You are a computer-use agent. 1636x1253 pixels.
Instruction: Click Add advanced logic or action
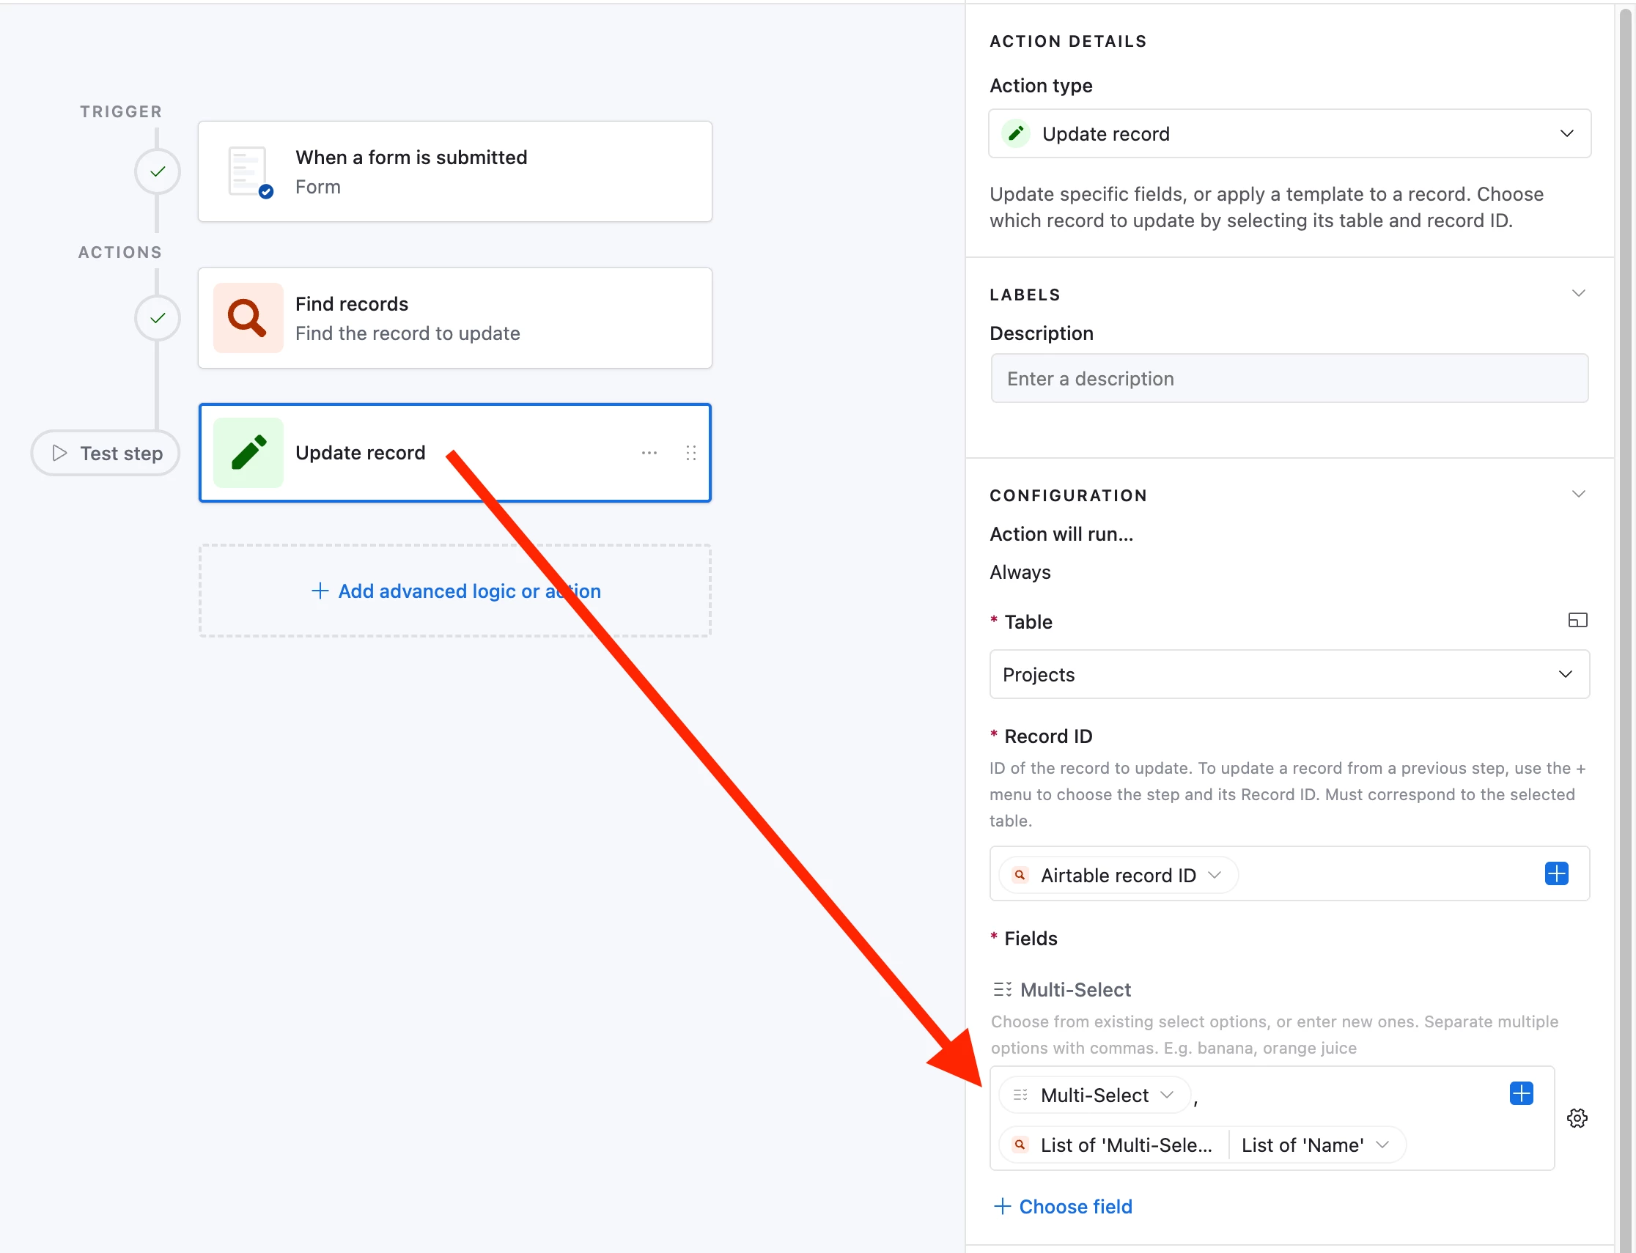(455, 591)
